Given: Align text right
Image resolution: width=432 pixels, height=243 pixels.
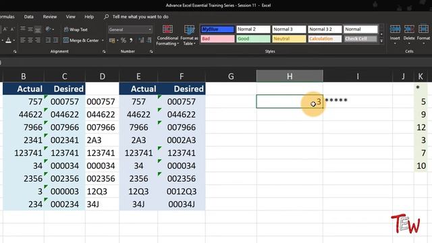Looking at the screenshot, I should pos(38,40).
